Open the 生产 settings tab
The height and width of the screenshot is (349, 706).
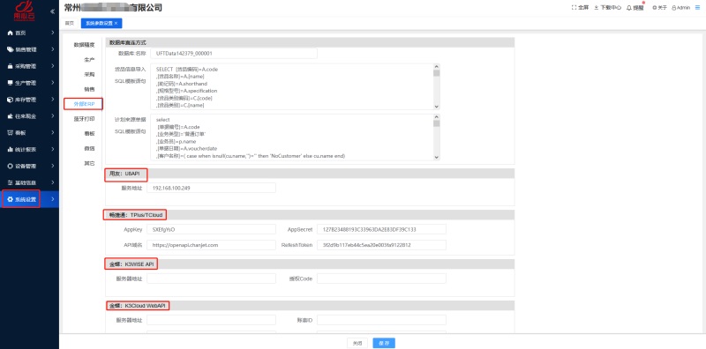click(x=89, y=60)
